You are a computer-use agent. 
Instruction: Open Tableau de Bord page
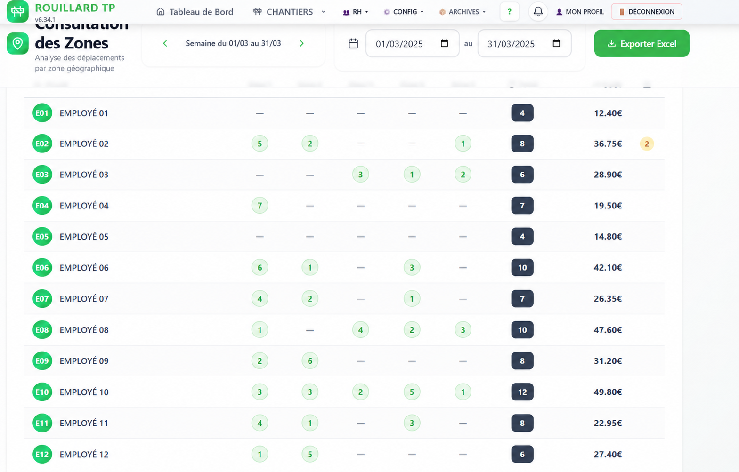(x=195, y=12)
